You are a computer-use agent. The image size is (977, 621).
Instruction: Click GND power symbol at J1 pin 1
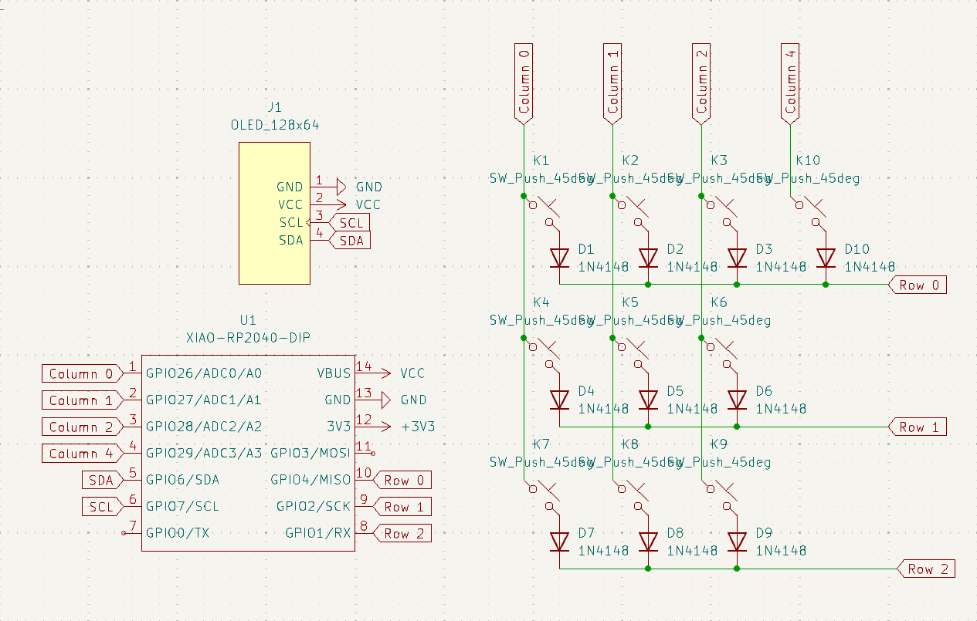click(340, 186)
